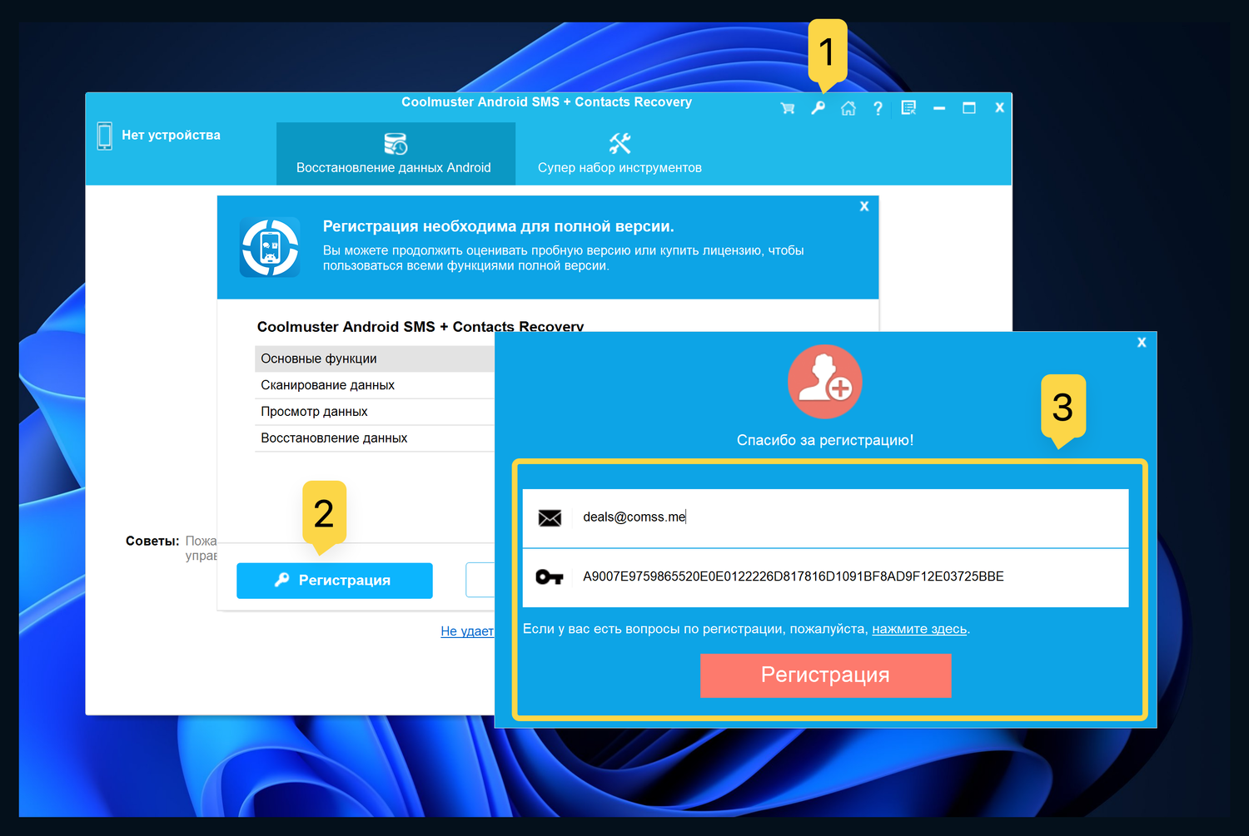Click the 'Советы:' label
1249x836 pixels.
(152, 541)
